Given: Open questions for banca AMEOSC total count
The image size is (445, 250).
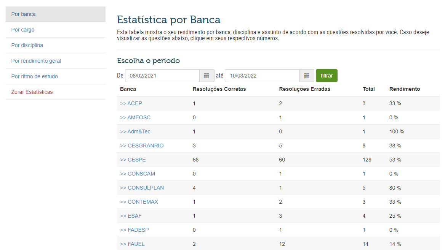Looking at the screenshot, I should tap(363, 117).
